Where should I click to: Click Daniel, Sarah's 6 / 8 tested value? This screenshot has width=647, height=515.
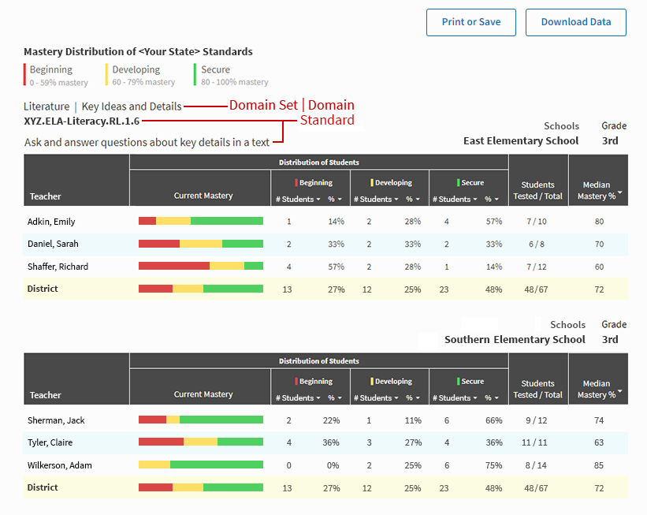pyautogui.click(x=537, y=244)
